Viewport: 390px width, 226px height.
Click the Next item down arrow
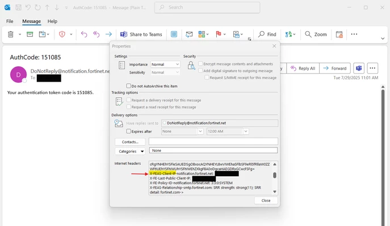pyautogui.click(x=57, y=7)
